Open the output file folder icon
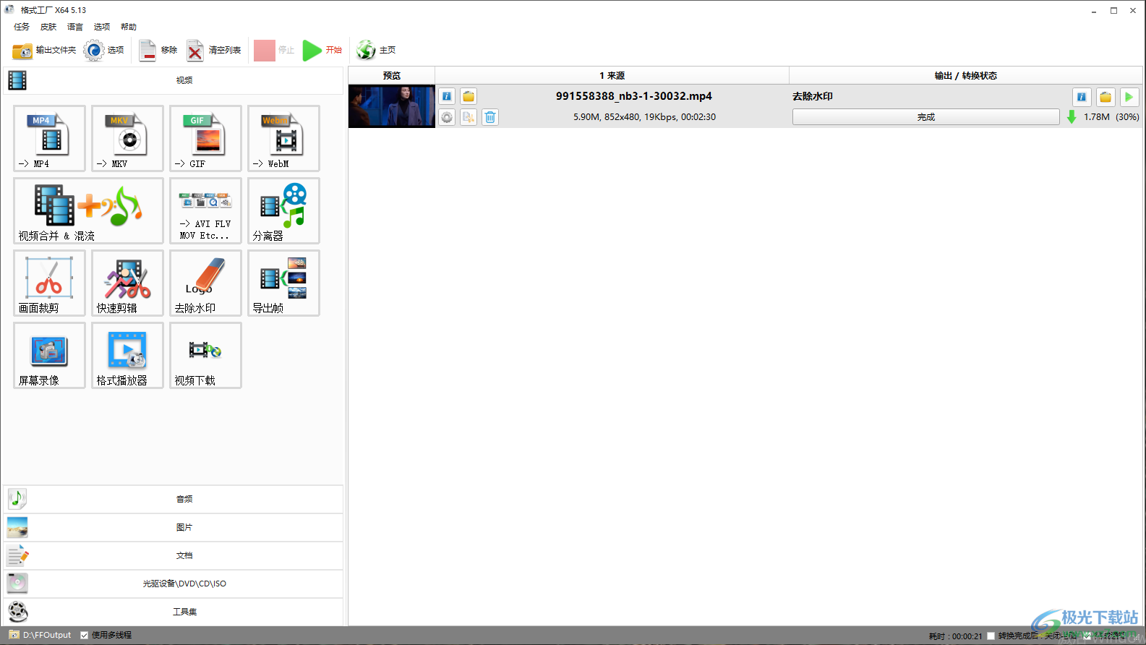Screen dimensions: 1146x645 point(1106,97)
